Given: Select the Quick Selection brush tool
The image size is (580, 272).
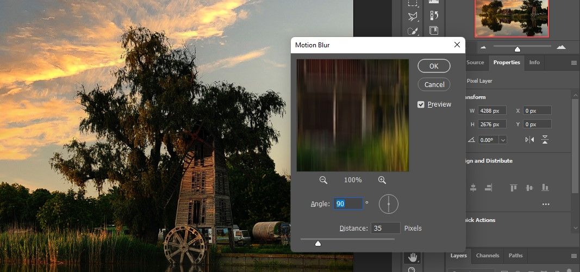Looking at the screenshot, I should coord(413,31).
